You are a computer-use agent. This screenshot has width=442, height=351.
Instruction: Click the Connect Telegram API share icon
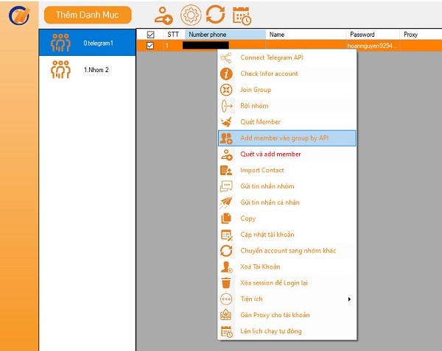[x=226, y=57]
